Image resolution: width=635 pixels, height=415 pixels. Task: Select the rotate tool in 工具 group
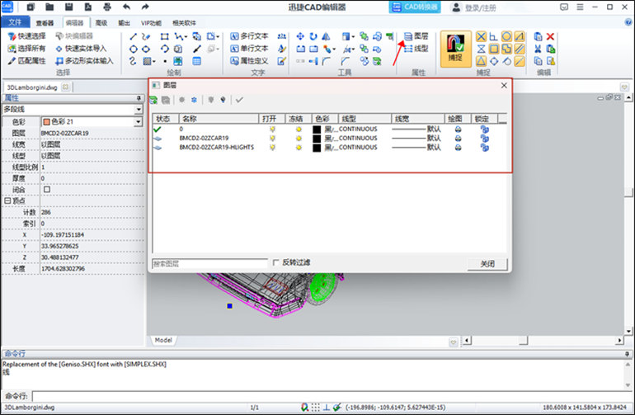click(x=313, y=36)
